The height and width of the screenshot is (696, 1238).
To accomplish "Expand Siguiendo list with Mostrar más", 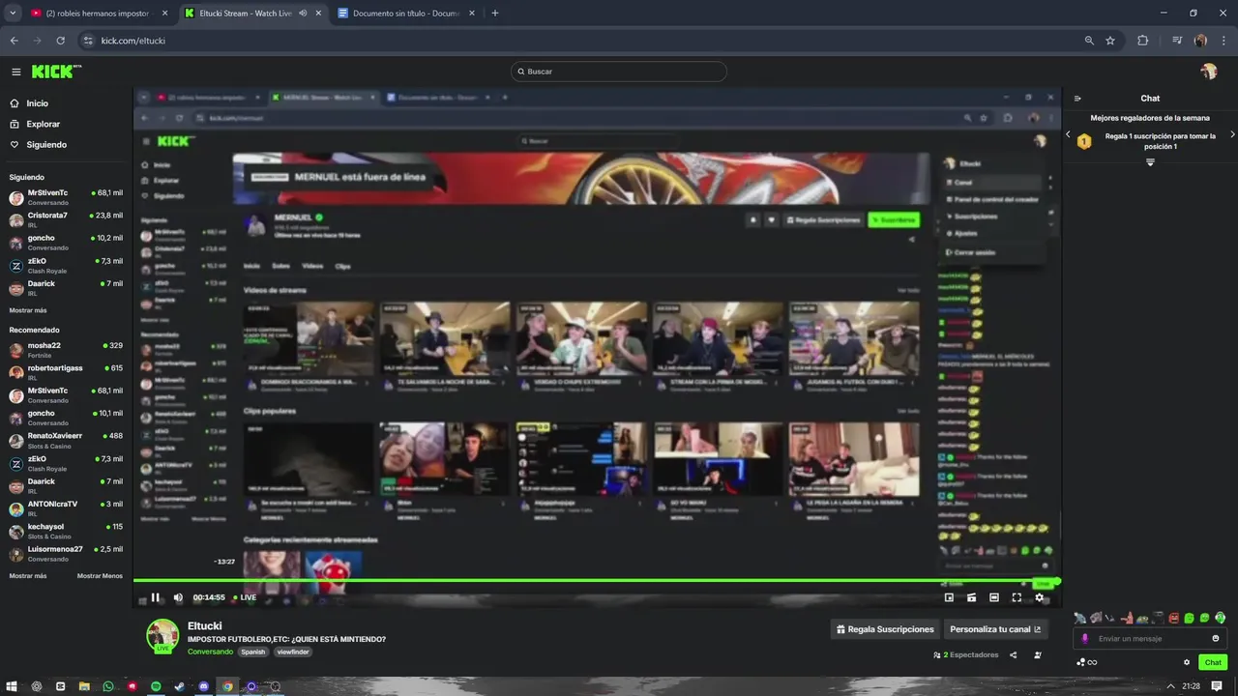I will point(28,310).
